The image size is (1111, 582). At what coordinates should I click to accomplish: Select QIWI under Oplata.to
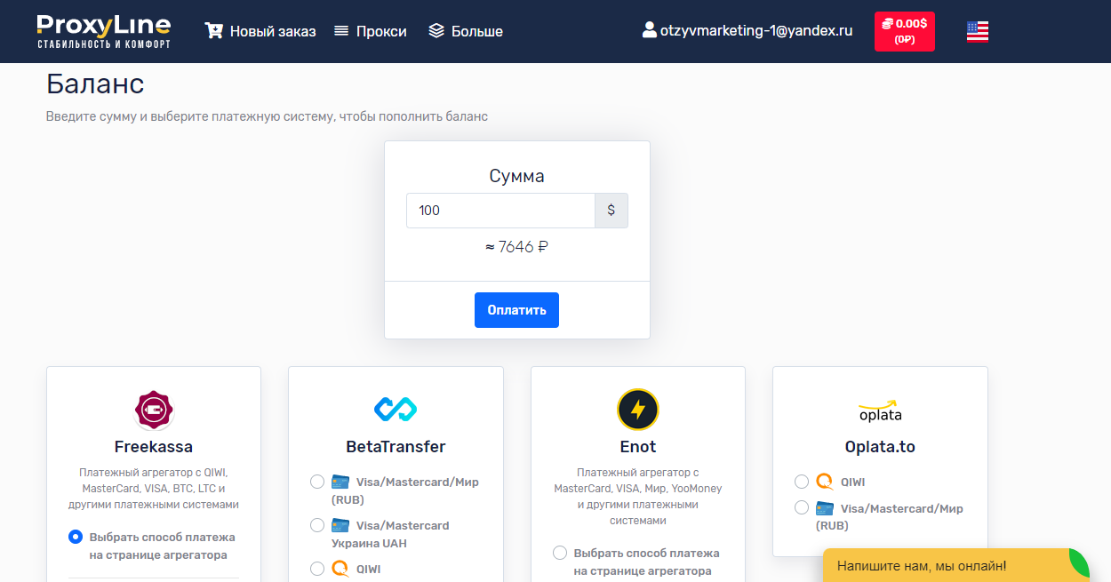click(802, 482)
